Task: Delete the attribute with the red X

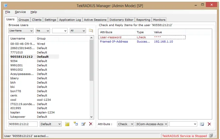Action: pos(209,124)
